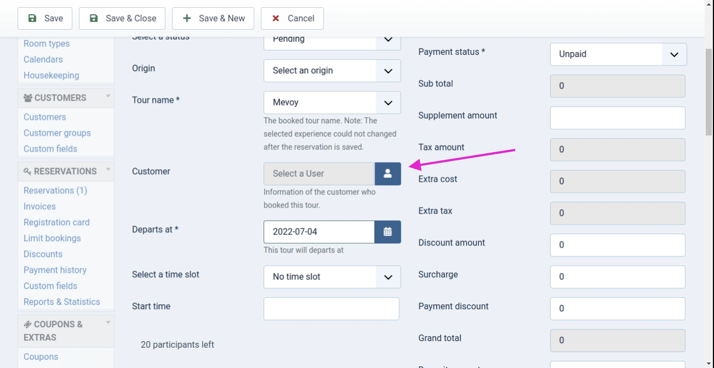Viewport: 714px width, 368px height.
Task: Cancel editing the reservation
Action: pos(292,18)
